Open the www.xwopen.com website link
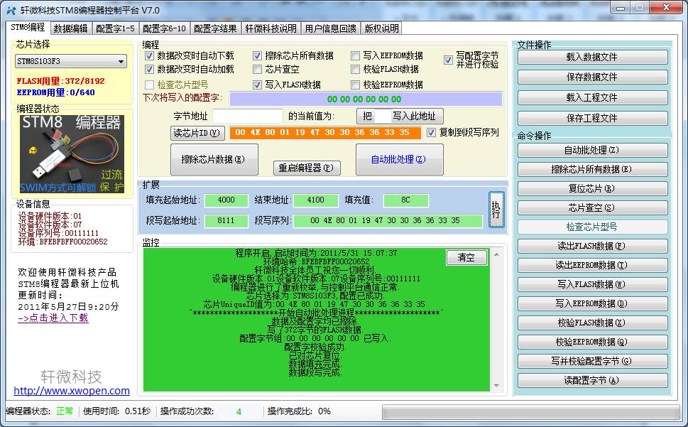688x427 pixels. 72,391
